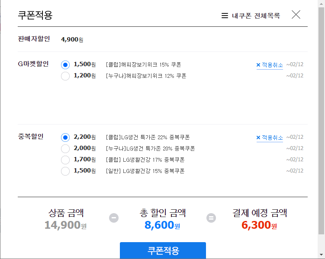Screen dimensions: 325x259
Task: Select the 1,500원 해피장보기위크 15% coupon radio
Action: pyautogui.click(x=65, y=65)
